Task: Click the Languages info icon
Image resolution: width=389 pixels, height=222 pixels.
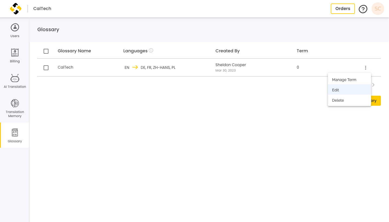Action: tap(151, 50)
